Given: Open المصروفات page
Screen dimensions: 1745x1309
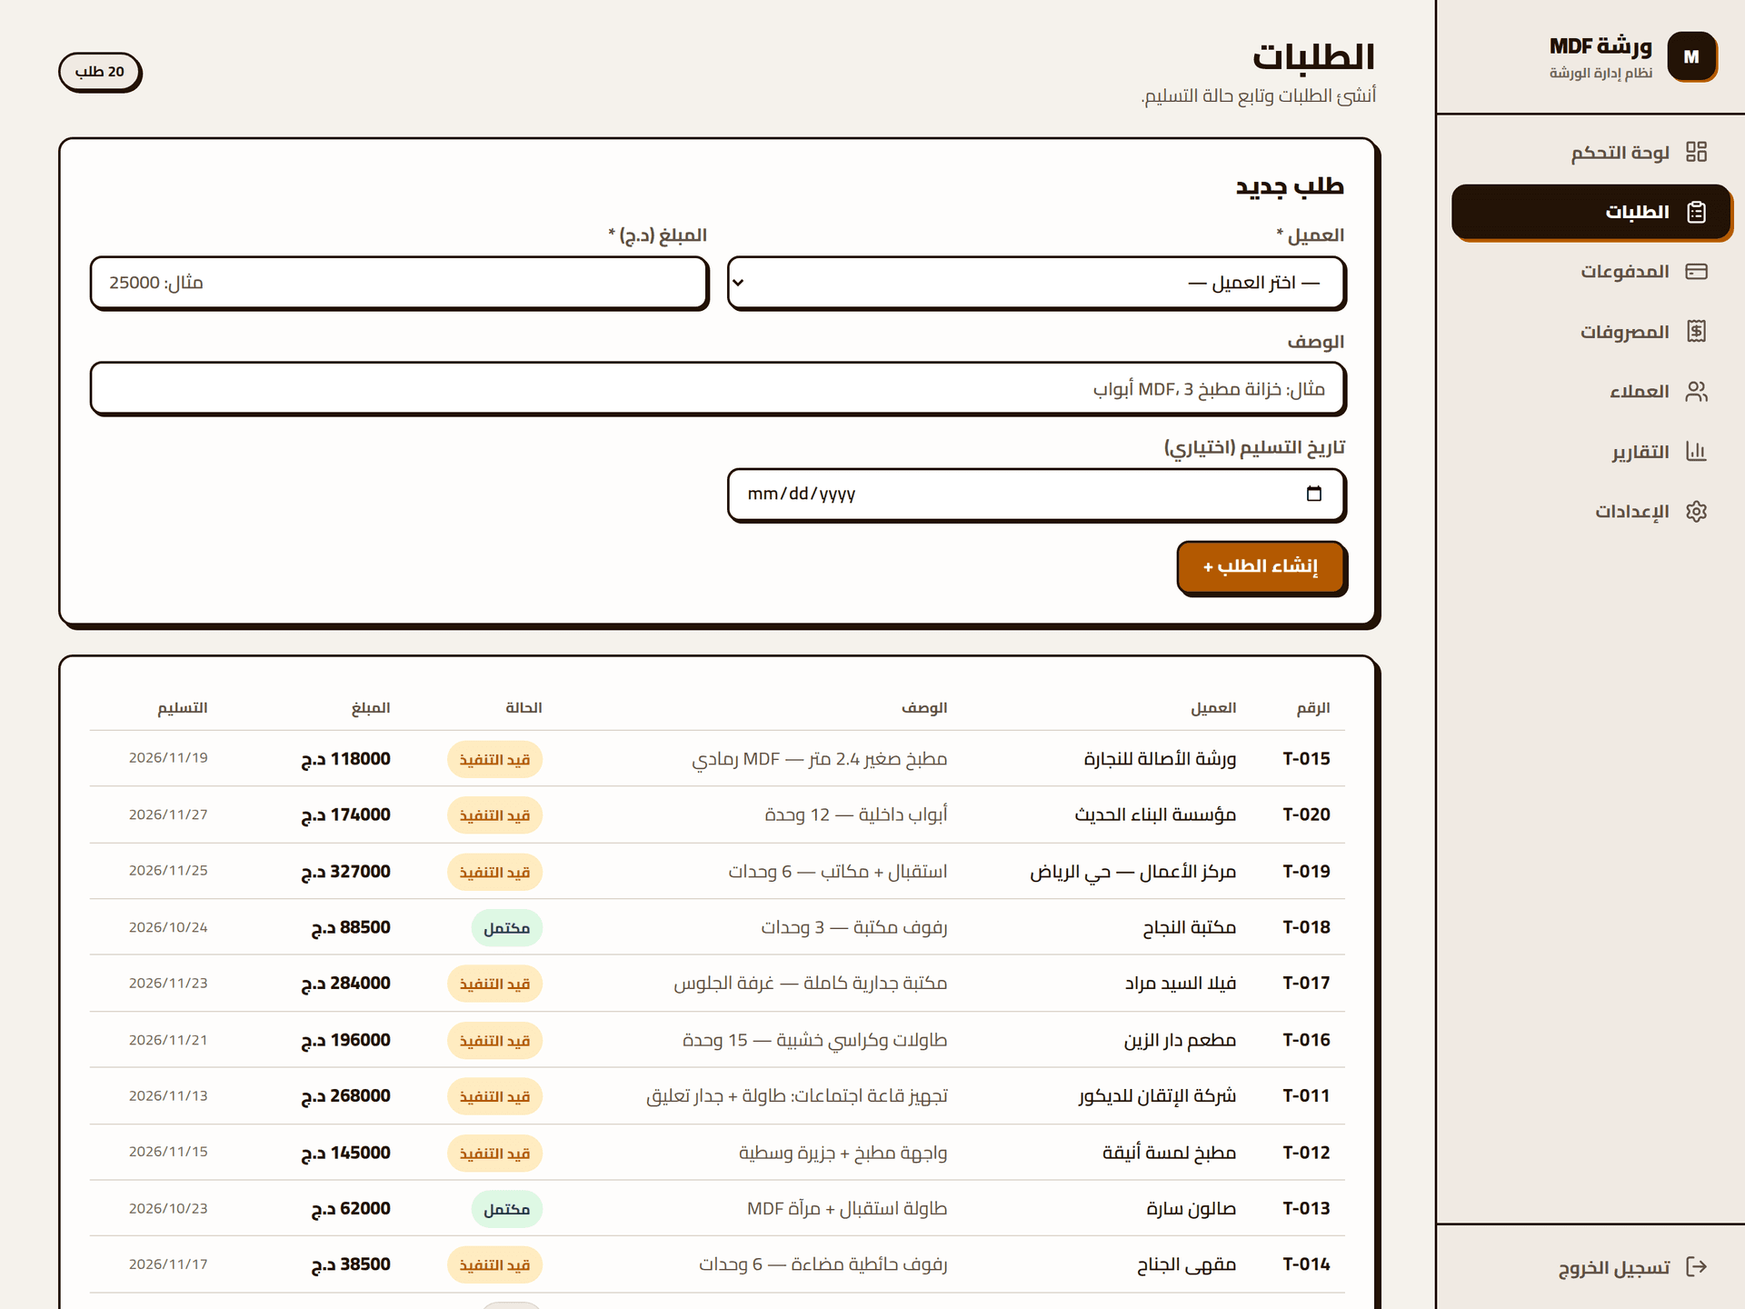Looking at the screenshot, I should coord(1591,332).
